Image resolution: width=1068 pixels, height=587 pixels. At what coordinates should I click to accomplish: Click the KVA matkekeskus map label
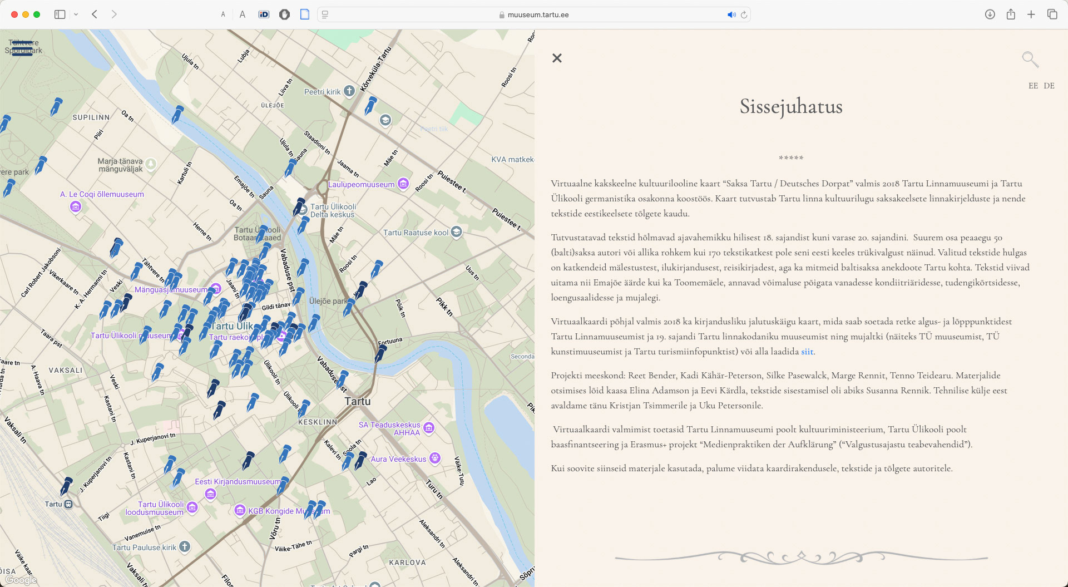512,160
